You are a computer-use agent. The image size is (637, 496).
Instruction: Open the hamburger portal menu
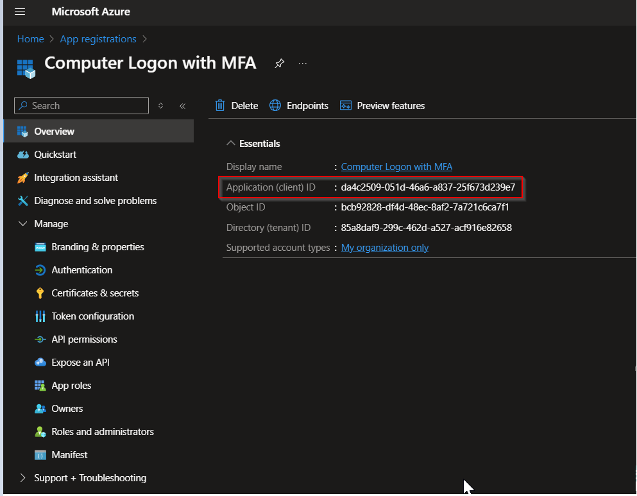(x=20, y=12)
